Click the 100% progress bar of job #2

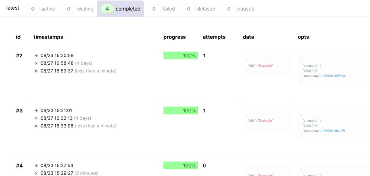[x=181, y=56]
